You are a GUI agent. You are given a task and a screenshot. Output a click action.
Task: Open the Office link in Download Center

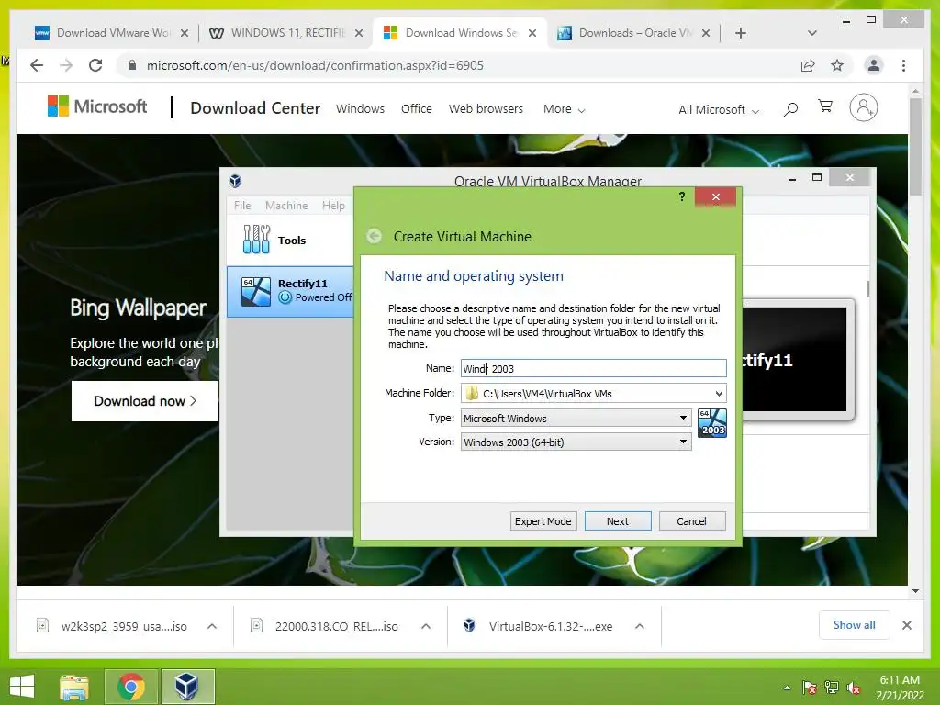click(x=417, y=109)
